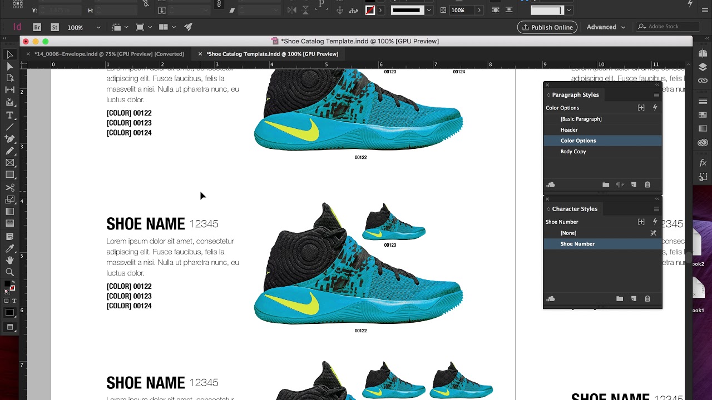Toggle the view mode button in toolbox

(x=10, y=327)
